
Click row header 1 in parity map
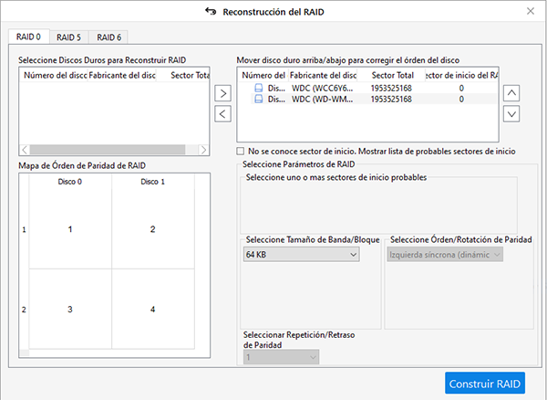click(24, 229)
